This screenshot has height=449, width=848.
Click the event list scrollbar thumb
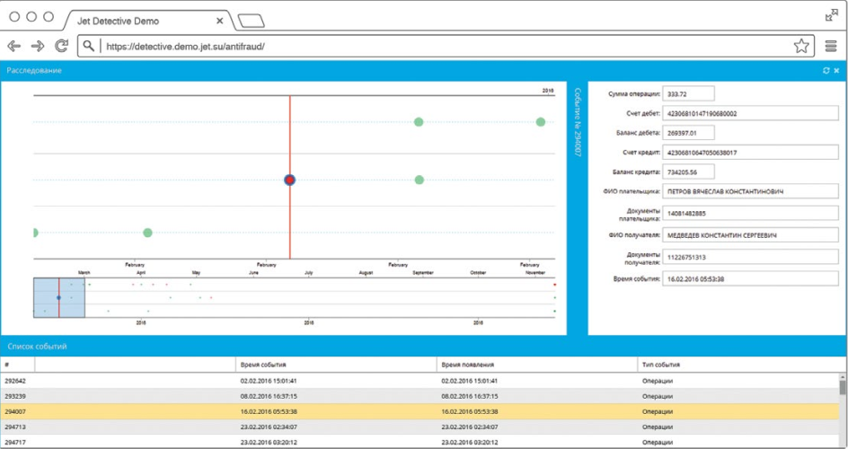click(x=843, y=387)
